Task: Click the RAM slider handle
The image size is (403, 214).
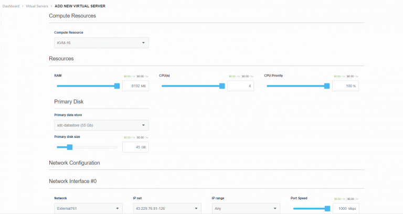Action: tap(117, 86)
